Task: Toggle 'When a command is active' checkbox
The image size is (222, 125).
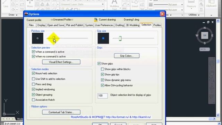Action: (33, 52)
